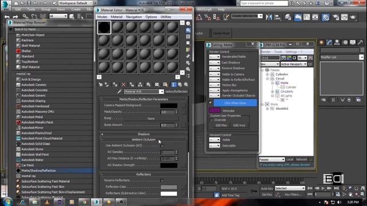
Task: Open the Options menu in Material Editor
Action: 151,17
